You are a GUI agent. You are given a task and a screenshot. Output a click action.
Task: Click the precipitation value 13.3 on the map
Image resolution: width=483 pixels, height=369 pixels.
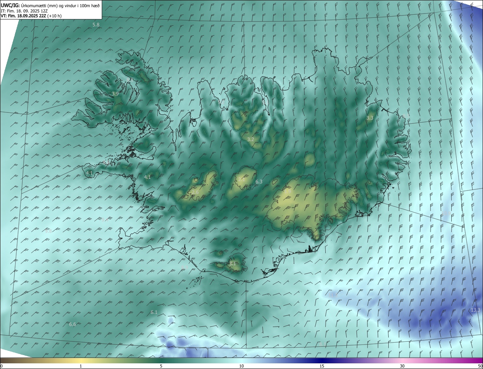[x=475, y=310]
